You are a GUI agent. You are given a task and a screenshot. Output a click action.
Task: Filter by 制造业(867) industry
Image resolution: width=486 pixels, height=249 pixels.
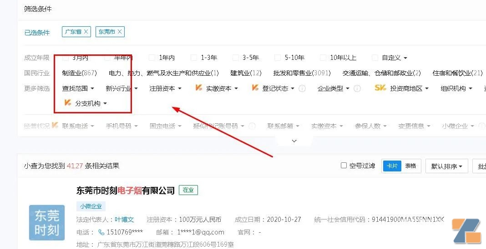click(x=80, y=73)
